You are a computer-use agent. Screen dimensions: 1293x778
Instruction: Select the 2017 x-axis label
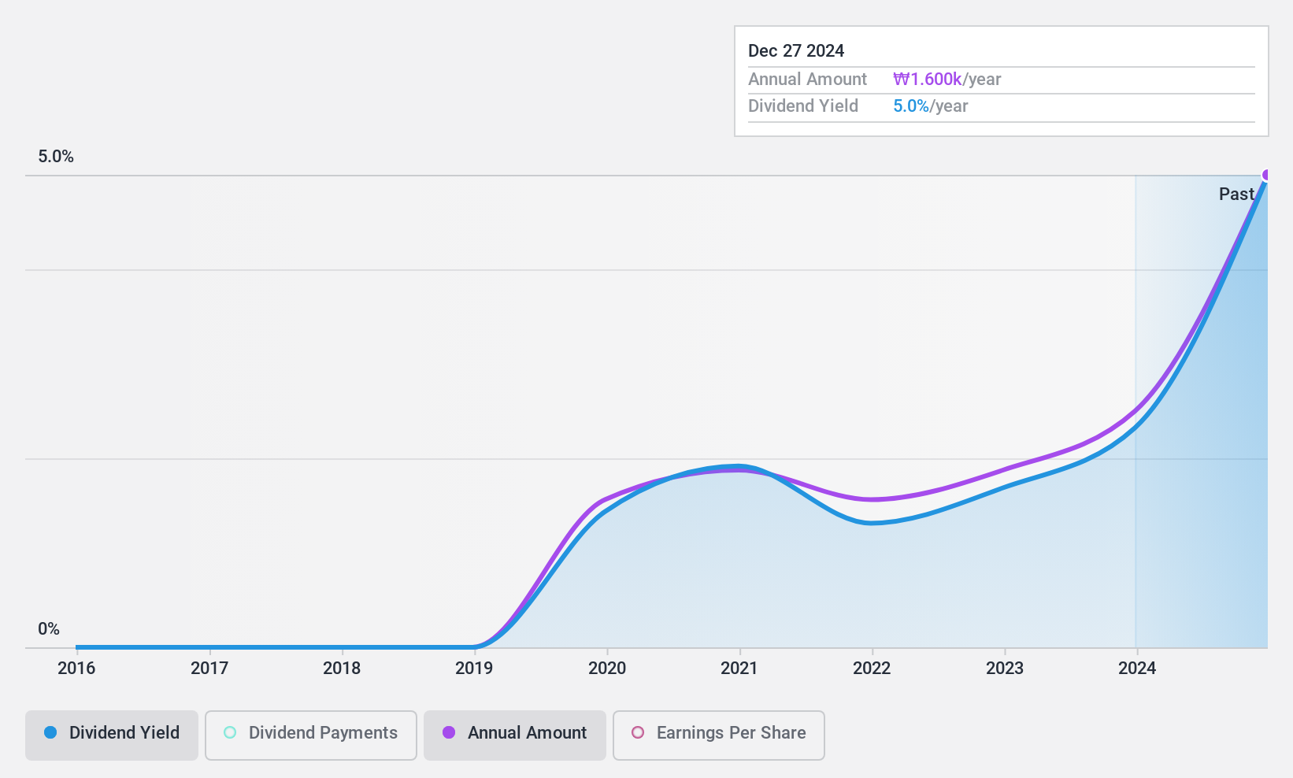click(x=209, y=669)
